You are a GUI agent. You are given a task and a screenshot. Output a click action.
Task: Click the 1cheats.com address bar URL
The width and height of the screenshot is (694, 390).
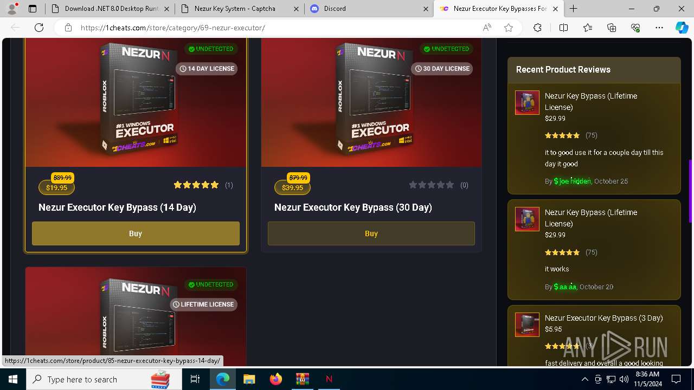(x=173, y=28)
